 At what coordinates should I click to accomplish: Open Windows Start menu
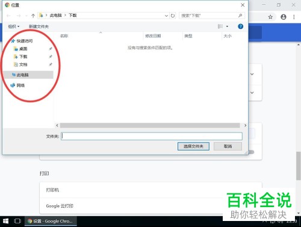coord(5,221)
